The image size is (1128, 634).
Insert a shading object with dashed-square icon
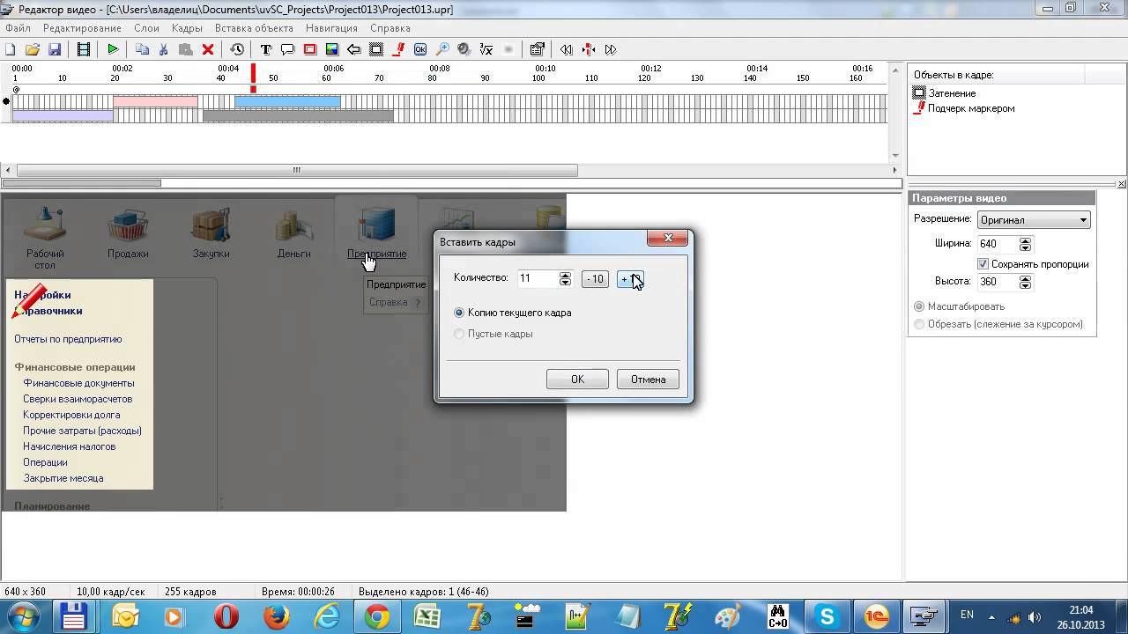click(x=376, y=49)
